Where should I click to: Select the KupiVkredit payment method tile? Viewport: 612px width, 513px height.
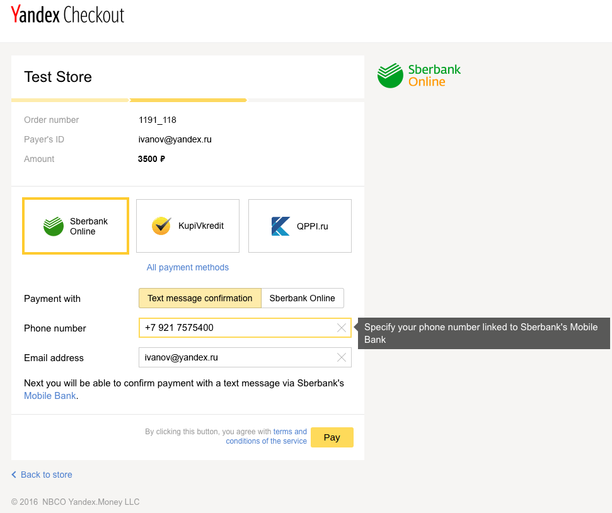tap(188, 226)
